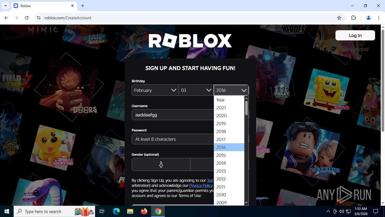385x217 pixels.
Task: Click the taskbar search box
Action: tap(55, 211)
